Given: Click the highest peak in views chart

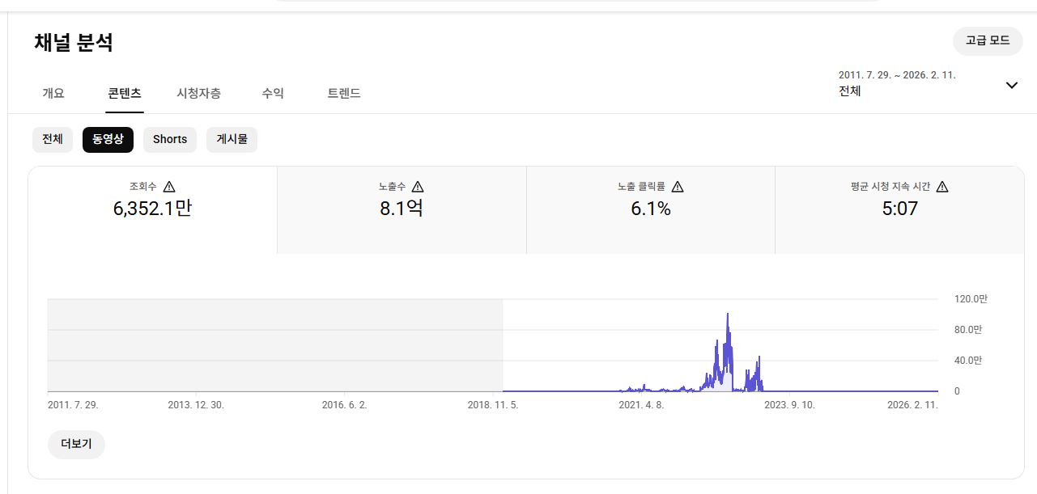Looking at the screenshot, I should point(728,315).
